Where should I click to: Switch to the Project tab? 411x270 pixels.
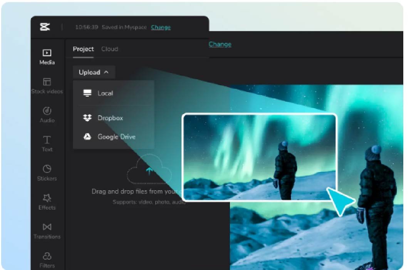(83, 49)
